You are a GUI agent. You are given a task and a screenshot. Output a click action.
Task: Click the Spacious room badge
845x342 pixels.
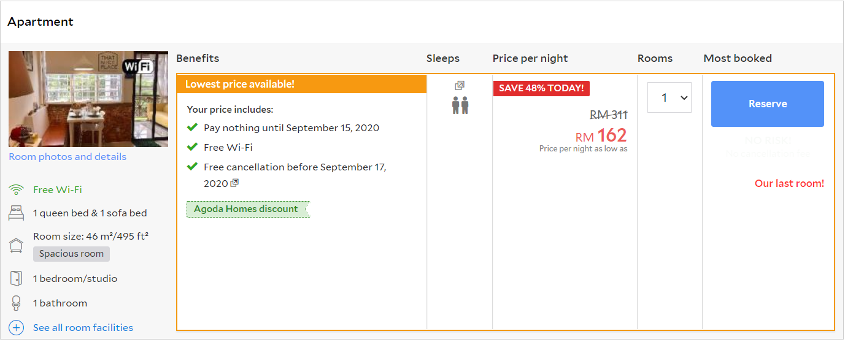[72, 254]
